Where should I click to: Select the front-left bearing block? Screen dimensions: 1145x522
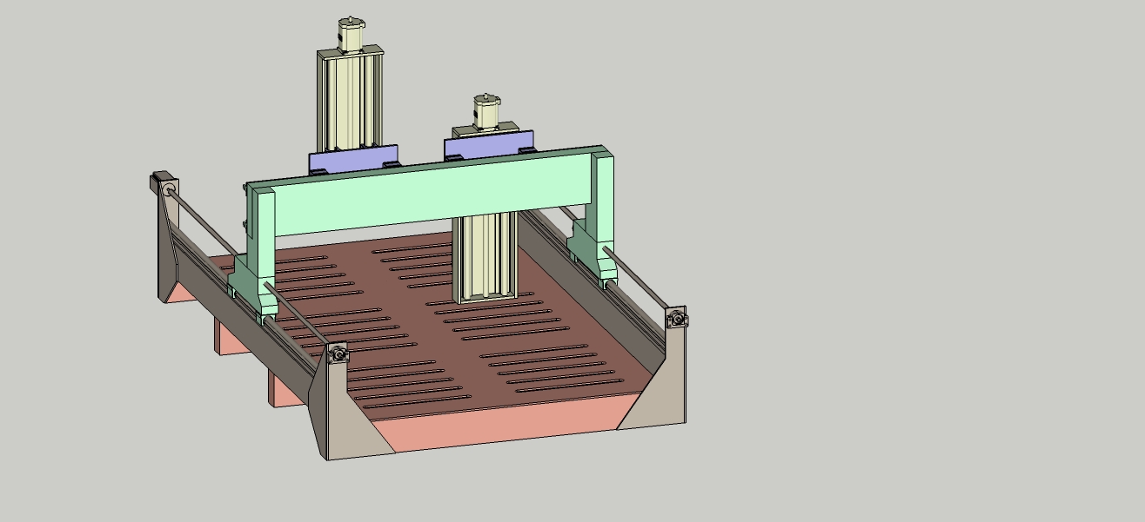337,354
